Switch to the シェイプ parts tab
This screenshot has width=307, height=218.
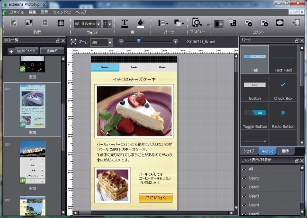point(249,151)
